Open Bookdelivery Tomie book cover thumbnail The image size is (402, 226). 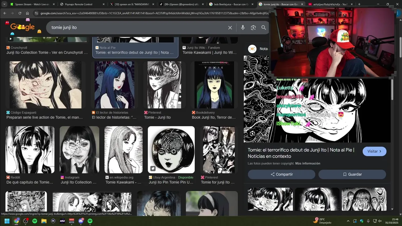click(x=214, y=85)
